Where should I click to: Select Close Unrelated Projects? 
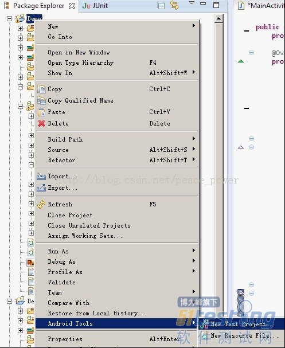tap(118, 226)
